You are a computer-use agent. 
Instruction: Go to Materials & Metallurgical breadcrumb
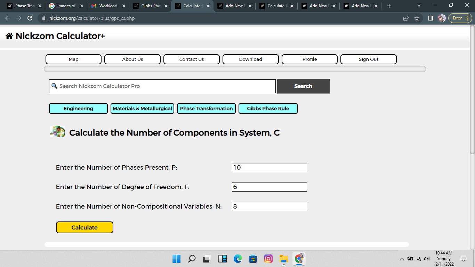(x=142, y=108)
